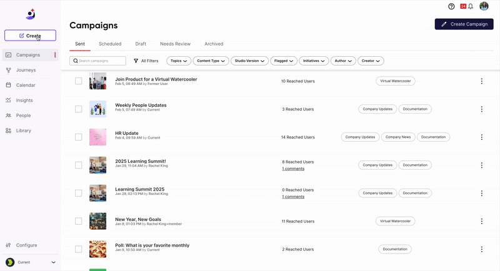Expand the Creator filter dropdown

tap(371, 61)
